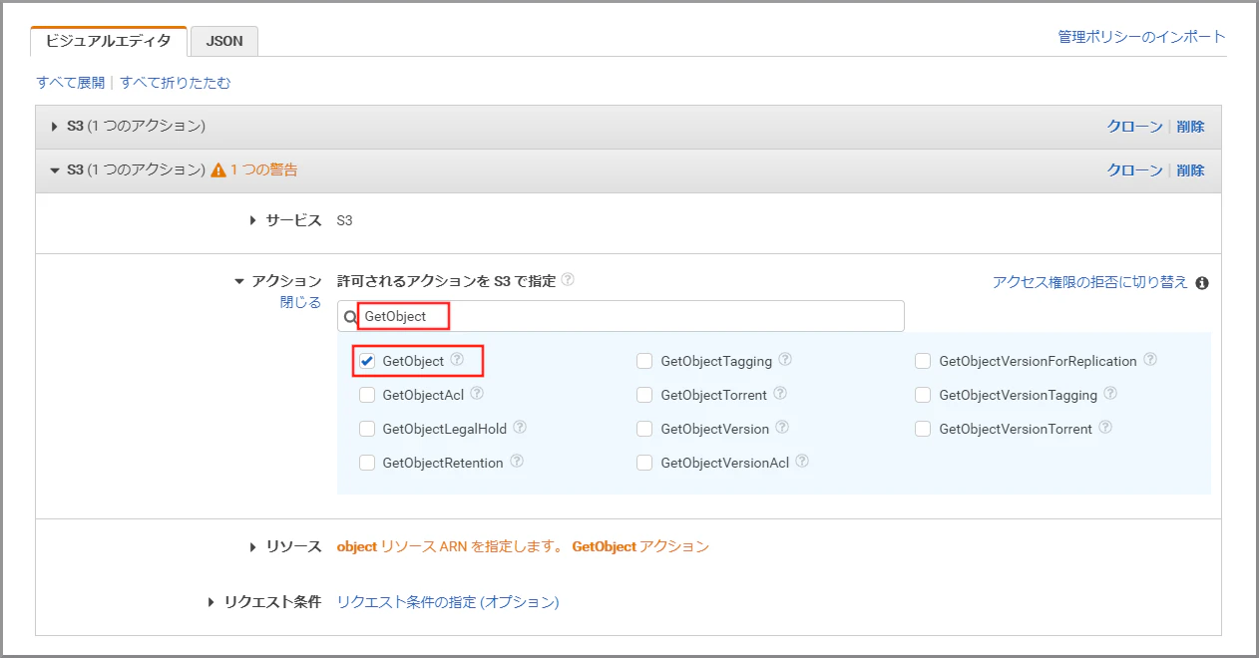1259x658 pixels.
Task: Expand the リソース section
Action: click(x=253, y=546)
